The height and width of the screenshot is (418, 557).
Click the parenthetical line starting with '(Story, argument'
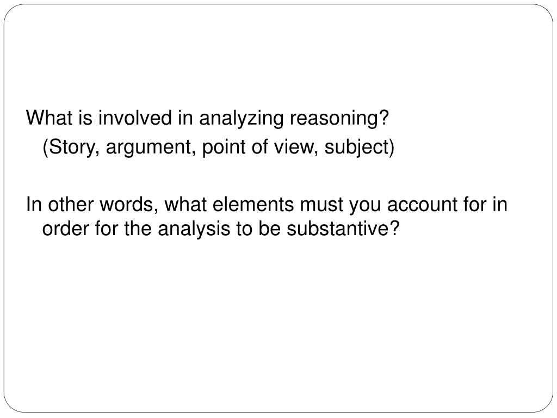click(x=218, y=147)
